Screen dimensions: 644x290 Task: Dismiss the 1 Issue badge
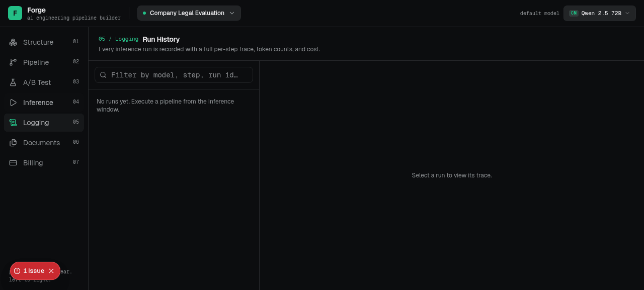coord(51,271)
